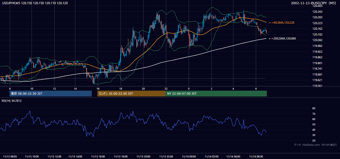Click the 11/14 02:00 time axis label
Viewport: 340px width, 159px height.
click(x=212, y=156)
